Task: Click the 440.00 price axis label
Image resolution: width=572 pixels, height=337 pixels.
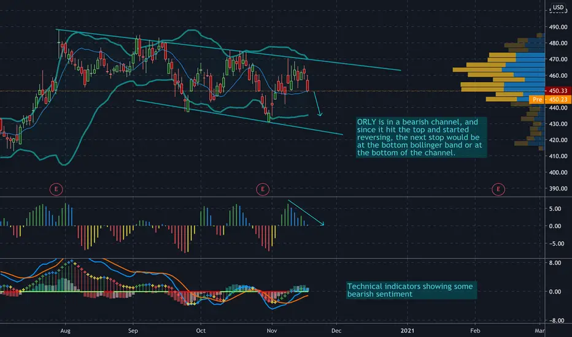Action: pos(558,107)
